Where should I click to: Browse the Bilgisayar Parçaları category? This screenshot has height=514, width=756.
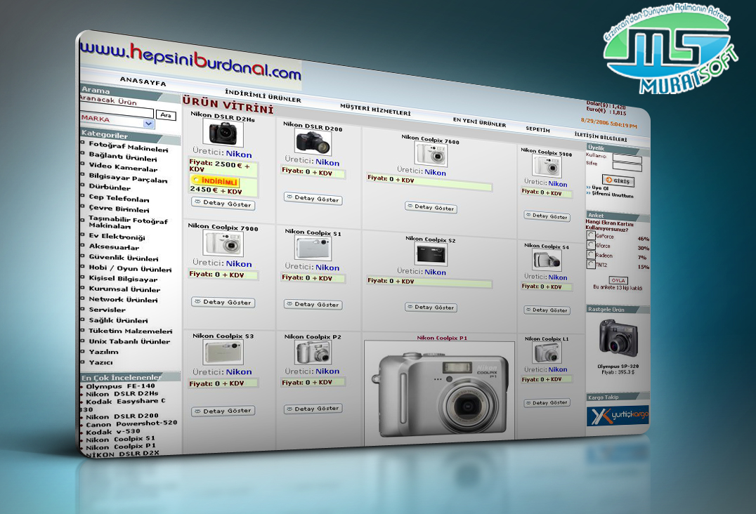(128, 178)
